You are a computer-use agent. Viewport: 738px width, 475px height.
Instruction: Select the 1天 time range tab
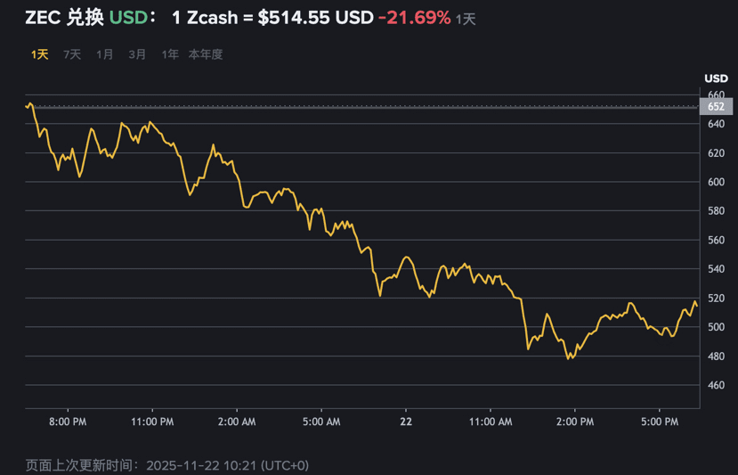coord(39,54)
